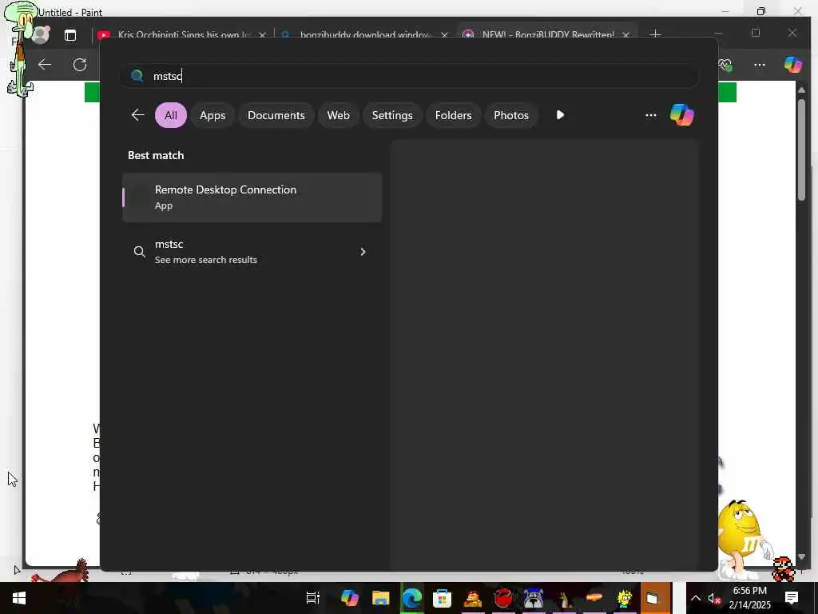This screenshot has width=818, height=614.
Task: Click the Edge page vertical scrollbar thumb
Action: click(x=802, y=148)
